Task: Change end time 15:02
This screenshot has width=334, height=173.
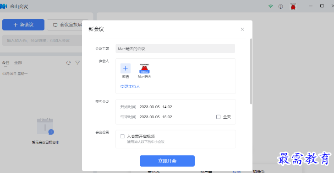Action: point(167,117)
